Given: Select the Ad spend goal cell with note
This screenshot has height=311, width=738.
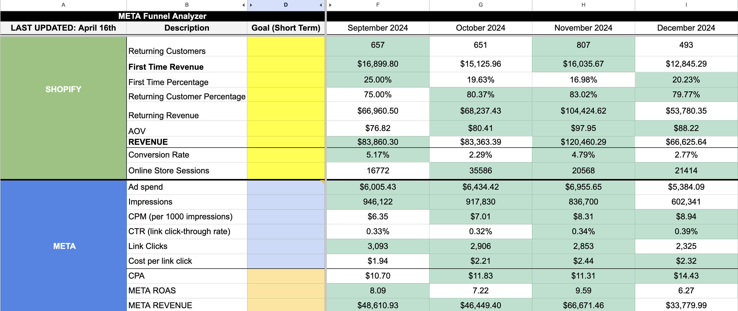Looking at the screenshot, I should (x=286, y=187).
